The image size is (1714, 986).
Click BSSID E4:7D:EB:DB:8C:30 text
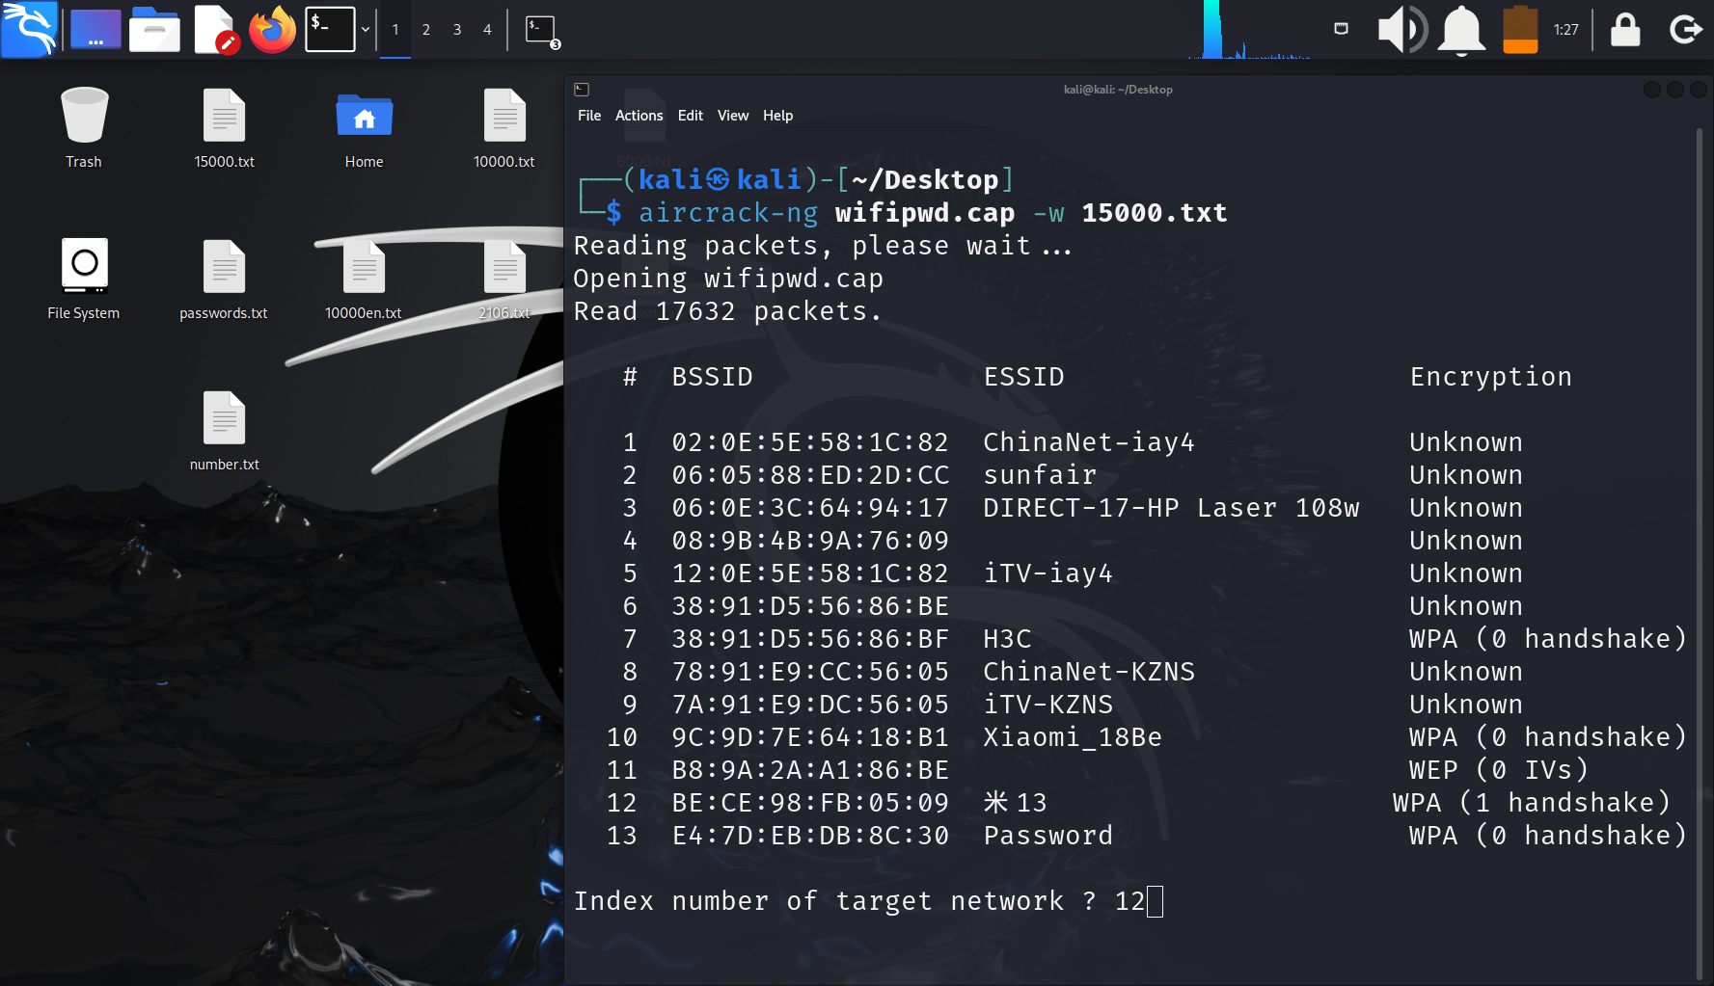(x=810, y=836)
